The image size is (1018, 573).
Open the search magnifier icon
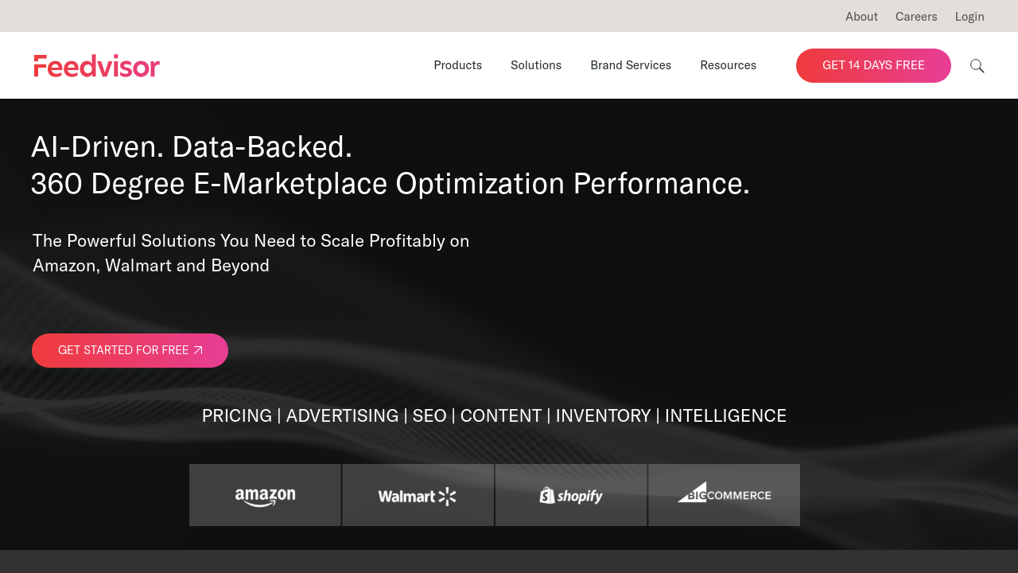click(977, 66)
